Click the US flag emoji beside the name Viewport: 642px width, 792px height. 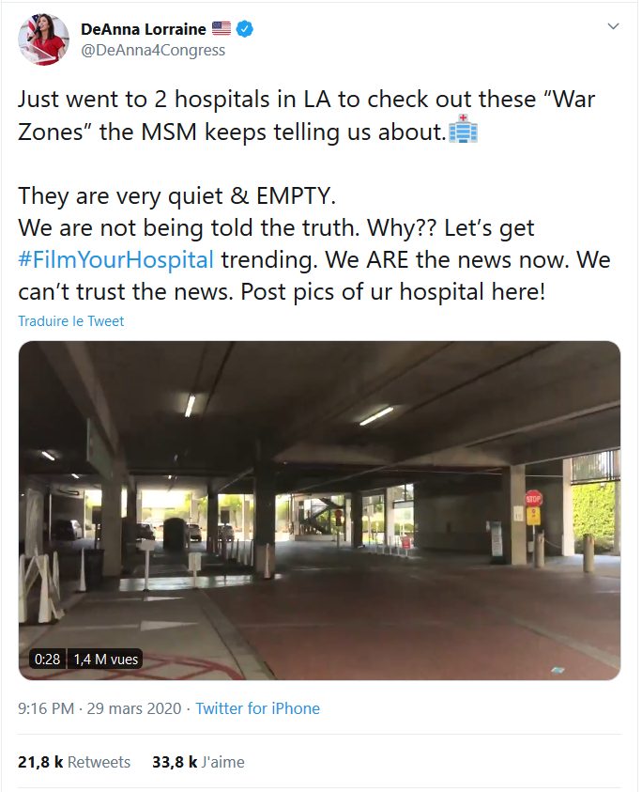click(222, 28)
